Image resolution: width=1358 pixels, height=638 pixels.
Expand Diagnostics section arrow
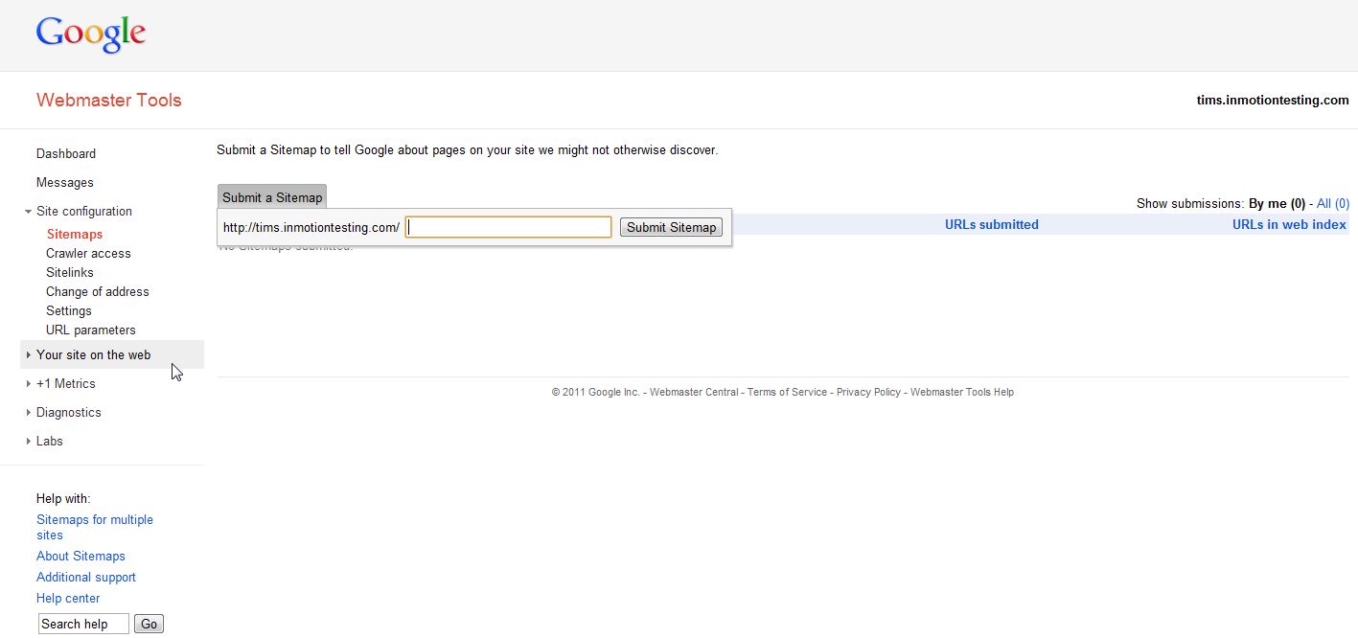(x=29, y=413)
